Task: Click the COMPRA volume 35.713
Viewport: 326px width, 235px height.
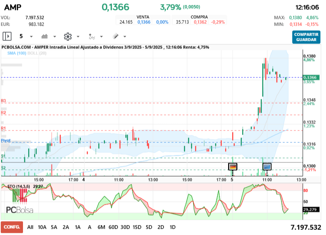Action: [x=182, y=22]
